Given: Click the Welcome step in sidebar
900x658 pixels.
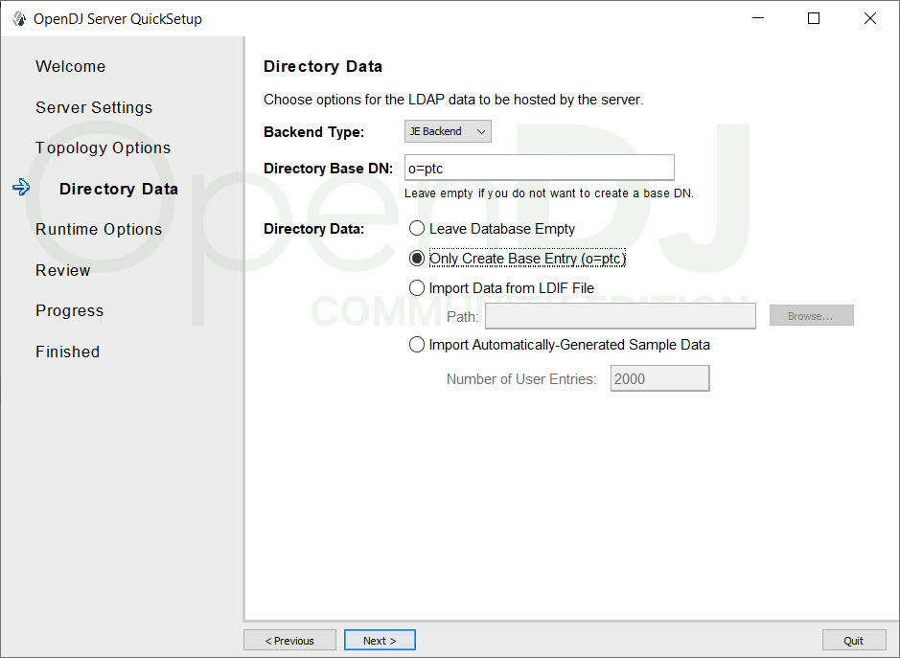Looking at the screenshot, I should coord(71,66).
